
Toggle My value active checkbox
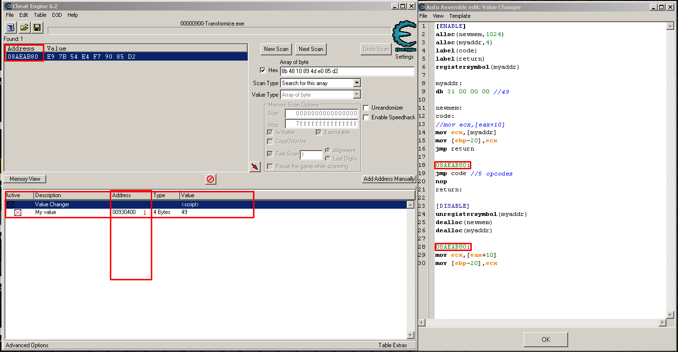coord(18,213)
